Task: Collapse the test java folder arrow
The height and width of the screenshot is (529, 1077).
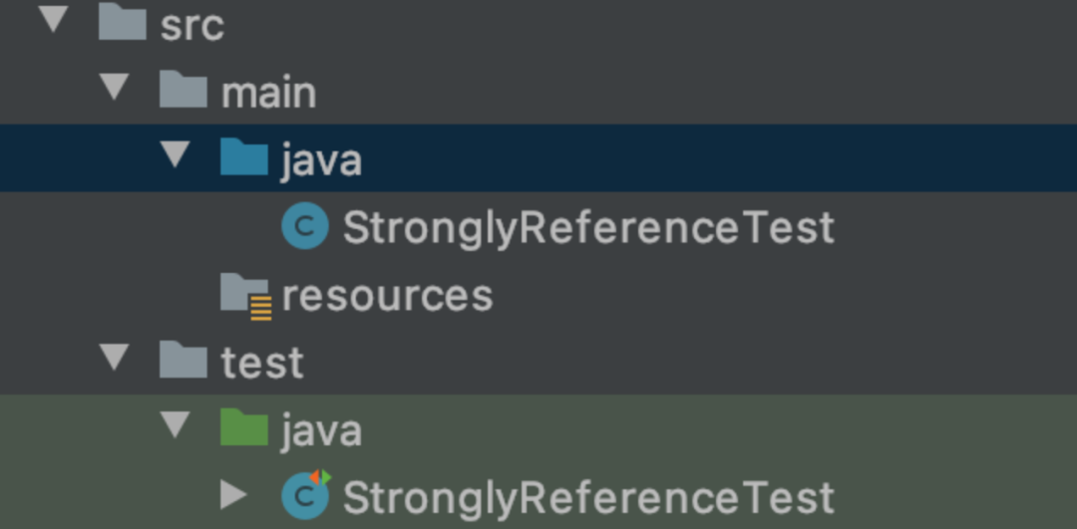Action: click(176, 424)
